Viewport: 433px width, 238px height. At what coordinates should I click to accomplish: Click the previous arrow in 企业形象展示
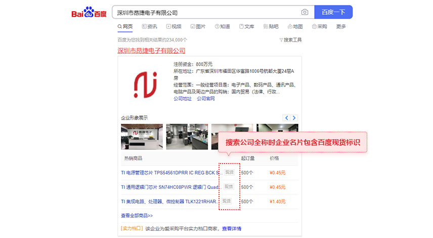[287, 118]
